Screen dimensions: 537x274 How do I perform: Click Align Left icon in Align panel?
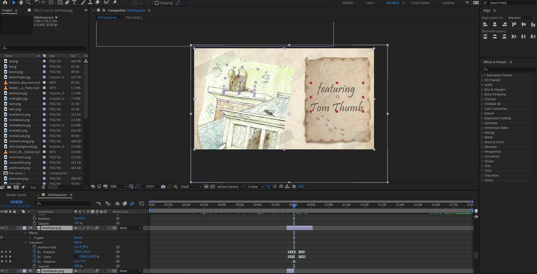(x=485, y=24)
